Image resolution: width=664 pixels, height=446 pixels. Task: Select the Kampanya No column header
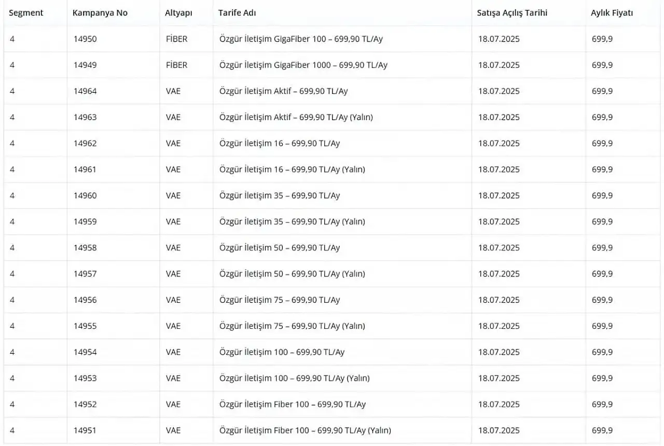pos(100,13)
